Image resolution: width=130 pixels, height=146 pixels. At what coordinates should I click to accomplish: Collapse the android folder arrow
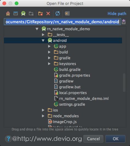pos(43,41)
